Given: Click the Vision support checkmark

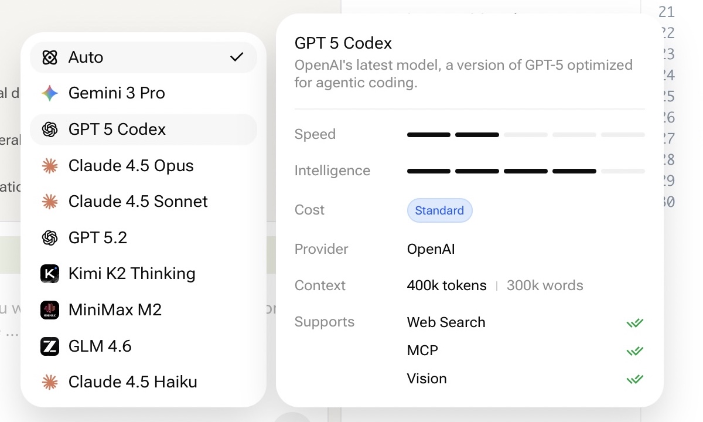Looking at the screenshot, I should [634, 379].
